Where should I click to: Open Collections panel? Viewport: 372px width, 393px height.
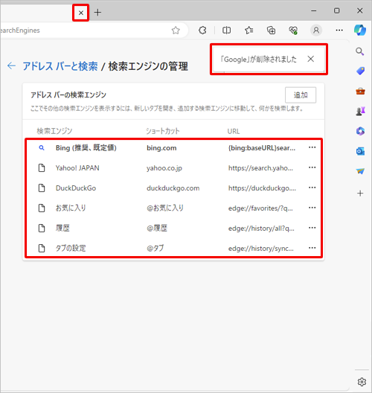click(271, 31)
